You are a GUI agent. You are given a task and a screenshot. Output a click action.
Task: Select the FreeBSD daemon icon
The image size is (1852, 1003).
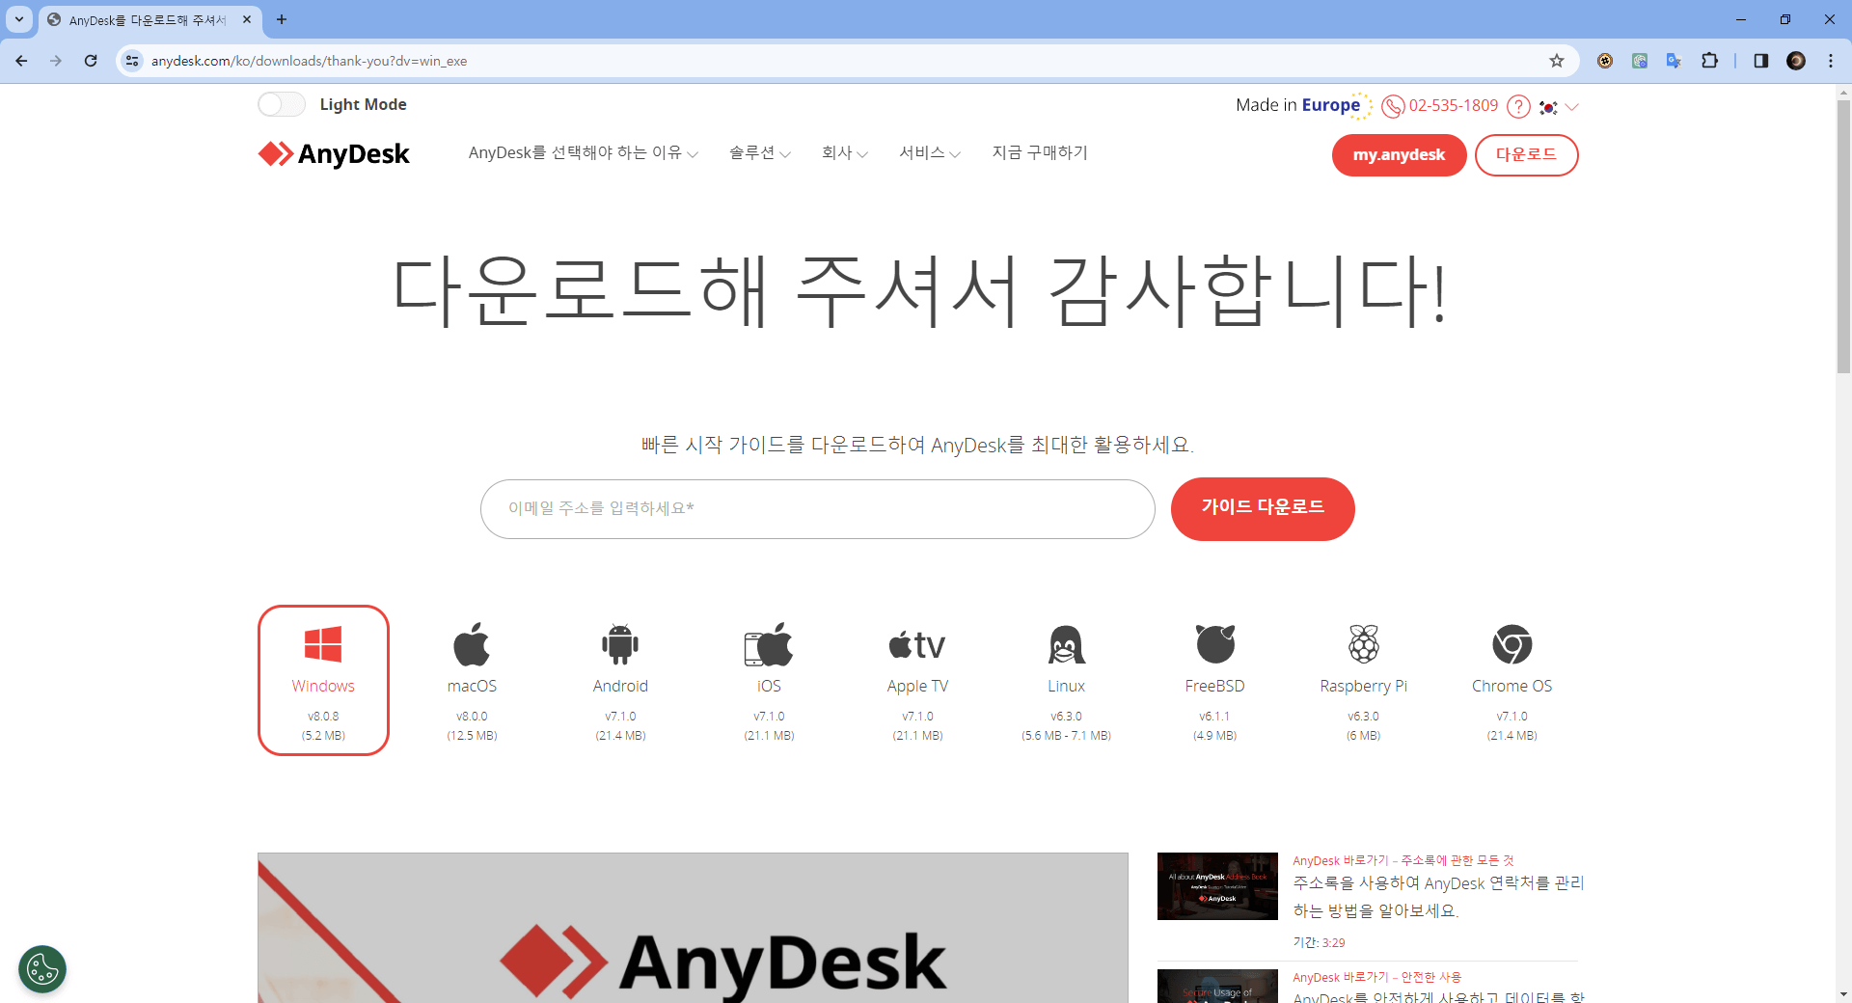pos(1214,644)
